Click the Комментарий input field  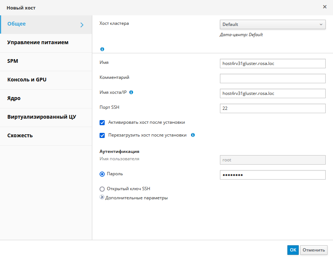(x=272, y=78)
